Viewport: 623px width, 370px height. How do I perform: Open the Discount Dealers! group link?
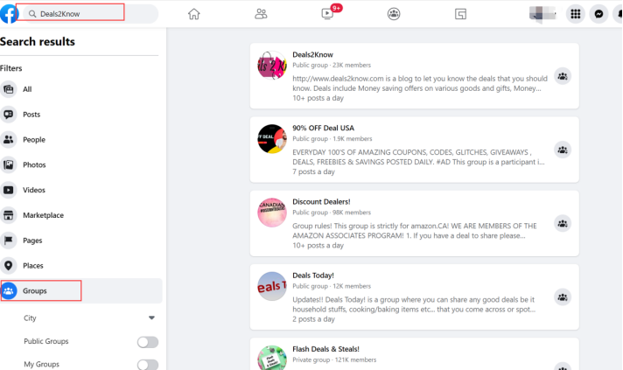point(321,202)
